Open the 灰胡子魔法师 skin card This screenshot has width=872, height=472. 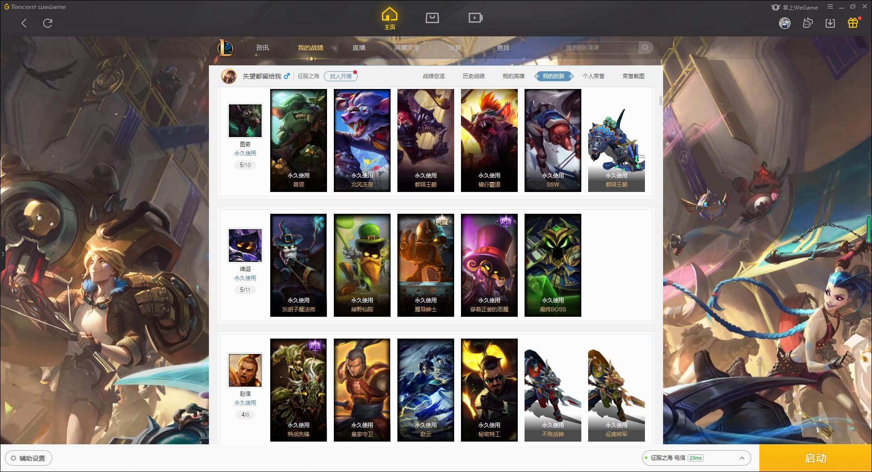[x=298, y=265]
